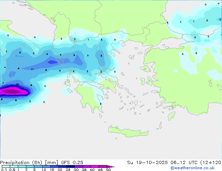Click the '7' rainfall value on map
222x171 pixels.
3,83
